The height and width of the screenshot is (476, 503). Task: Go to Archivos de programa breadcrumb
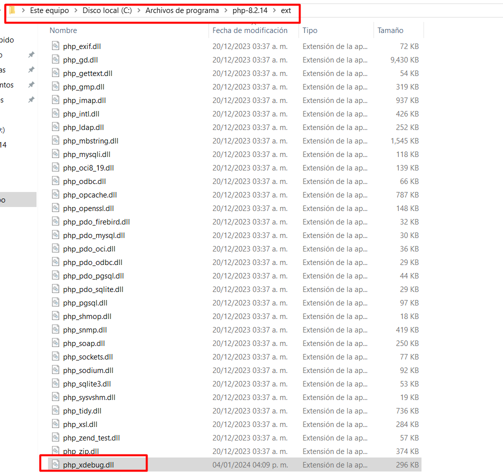point(182,10)
